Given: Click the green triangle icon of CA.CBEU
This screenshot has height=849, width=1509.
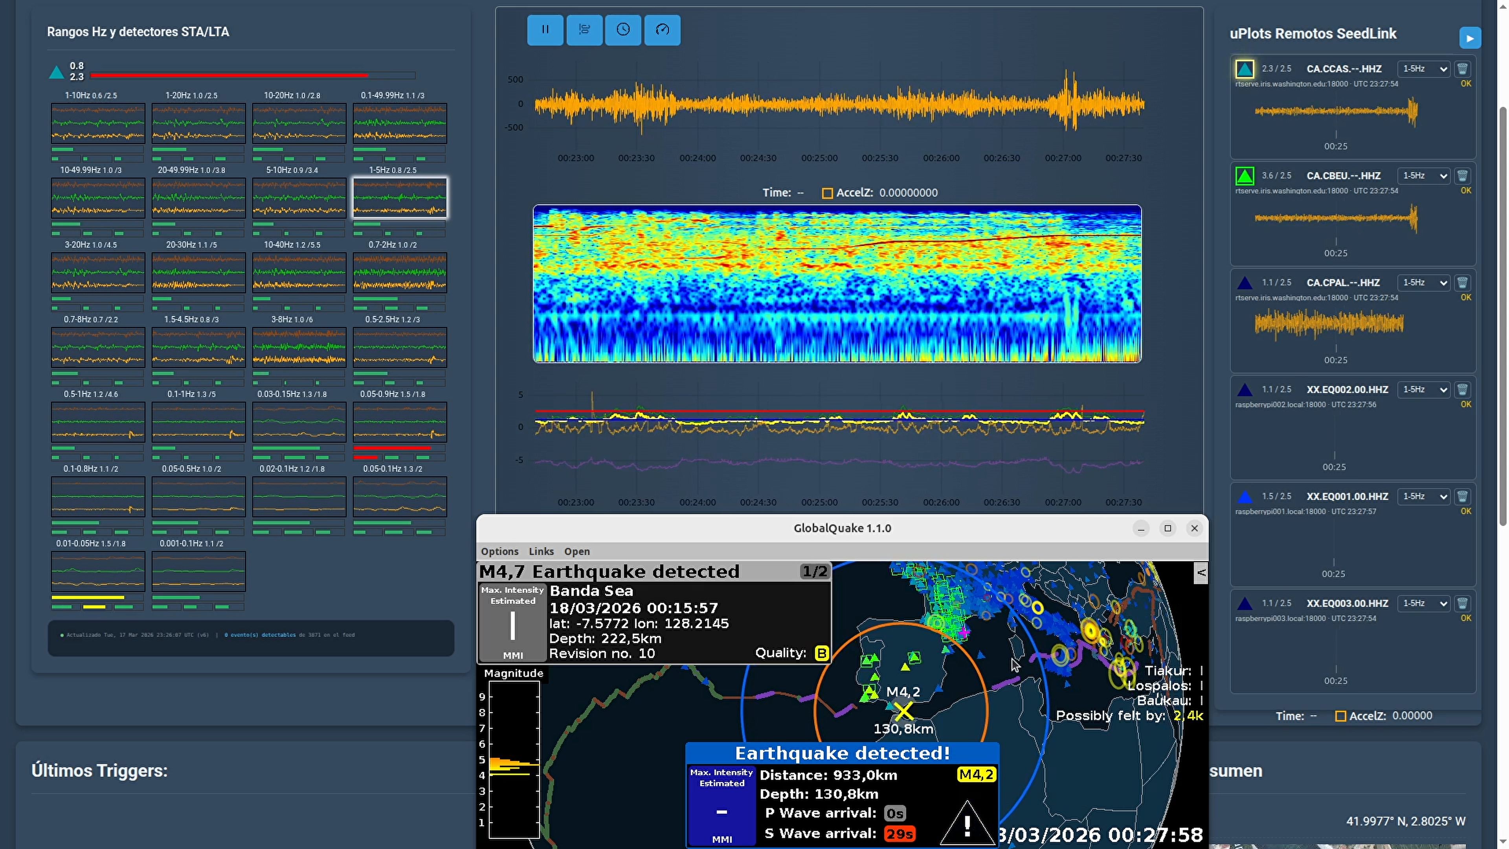Looking at the screenshot, I should pyautogui.click(x=1244, y=176).
